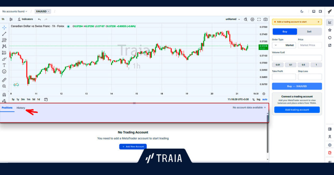Click the Add trading account button
The height and width of the screenshot is (175, 334).
[297, 110]
